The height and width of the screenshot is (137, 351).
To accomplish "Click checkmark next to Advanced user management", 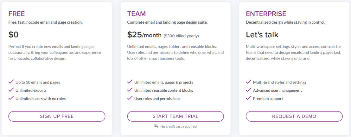I will [x=248, y=90].
